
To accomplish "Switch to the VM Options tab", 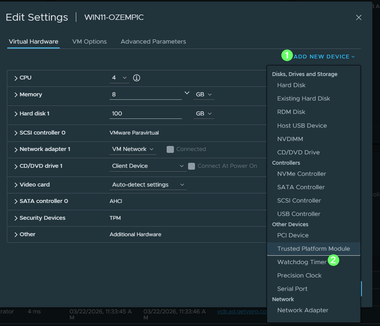I will (x=89, y=42).
